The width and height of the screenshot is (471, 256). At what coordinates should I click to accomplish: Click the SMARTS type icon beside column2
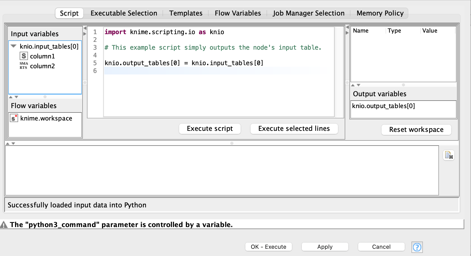pos(24,66)
